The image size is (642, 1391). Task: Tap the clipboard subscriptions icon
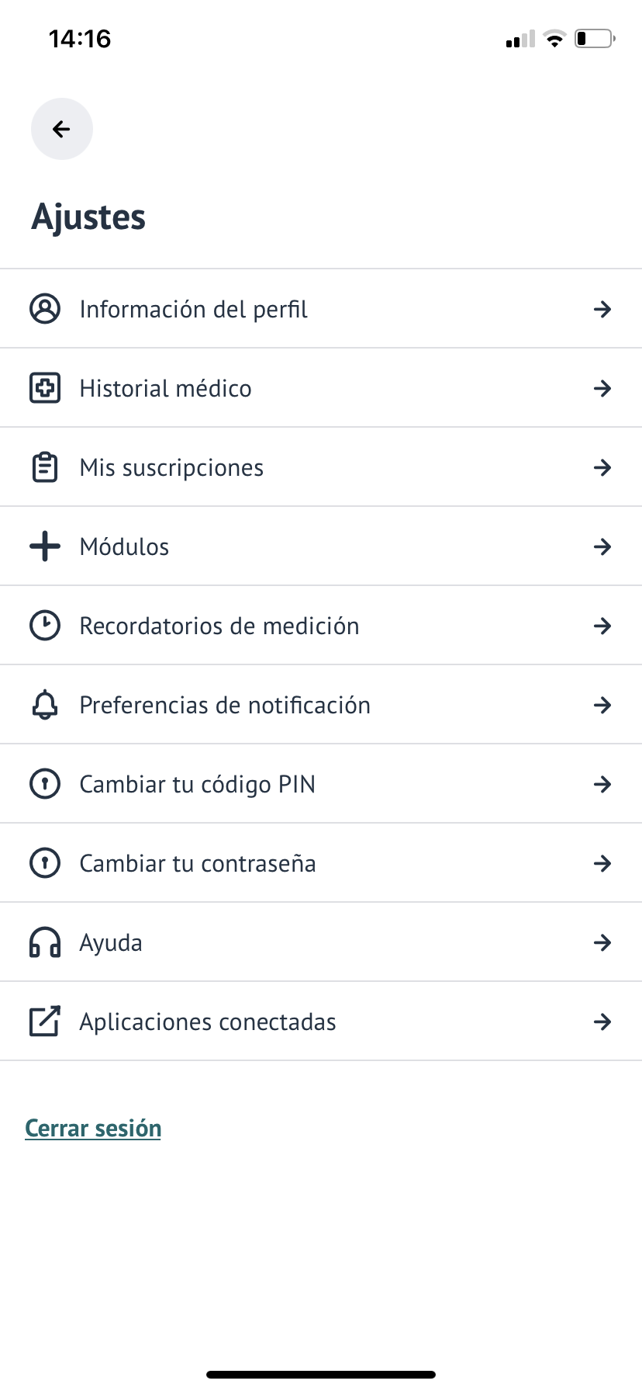coord(45,467)
